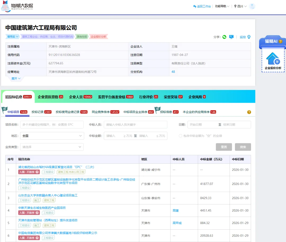Click the 搜索 button
Viewport: 286px width, 242px height.
coord(243,147)
